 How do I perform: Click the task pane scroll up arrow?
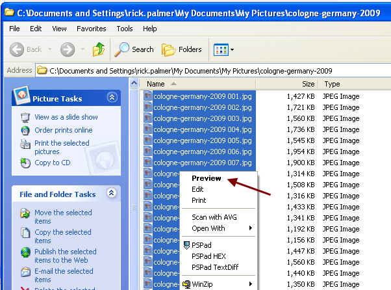pyautogui.click(x=134, y=83)
